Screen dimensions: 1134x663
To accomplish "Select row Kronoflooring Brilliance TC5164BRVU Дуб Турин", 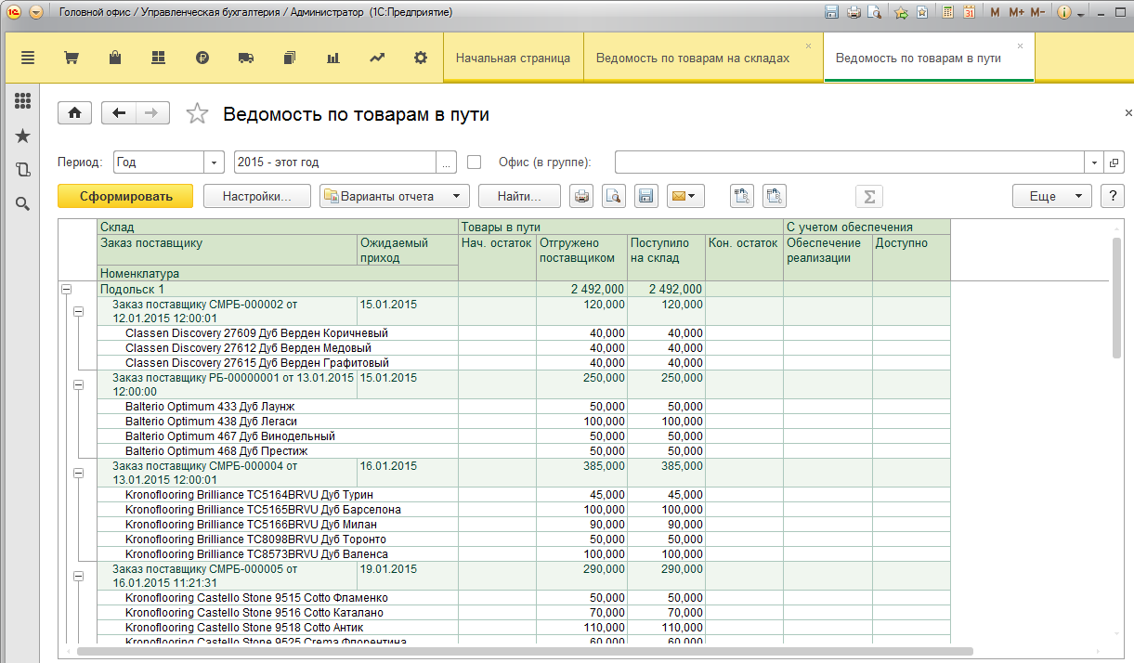I will (x=524, y=495).
